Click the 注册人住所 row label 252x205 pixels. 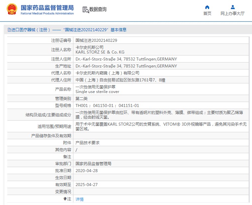(61, 59)
